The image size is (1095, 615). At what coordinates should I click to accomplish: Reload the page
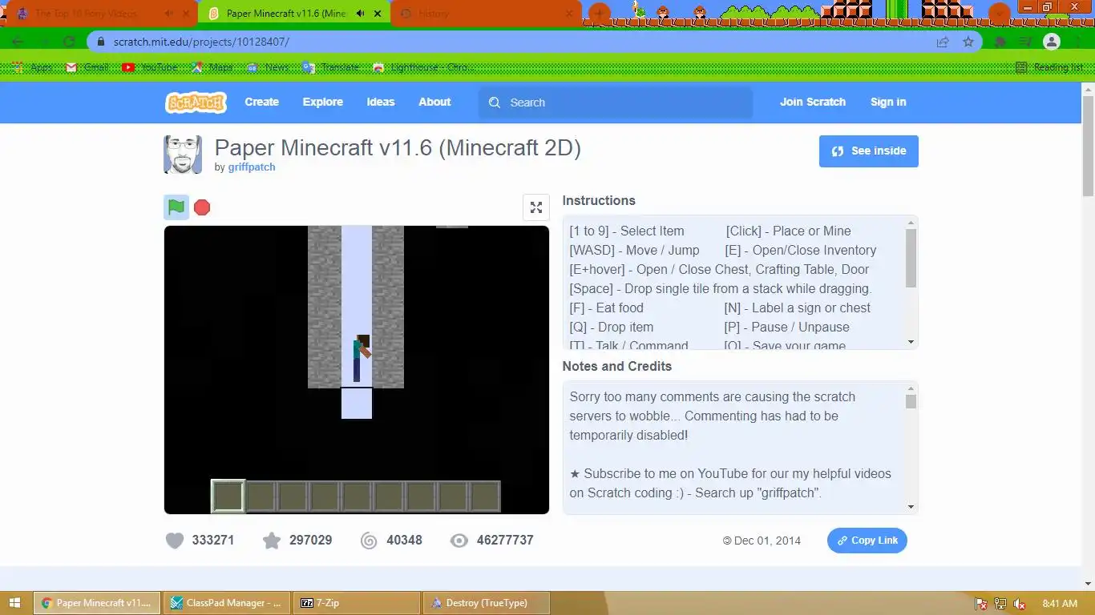click(69, 42)
